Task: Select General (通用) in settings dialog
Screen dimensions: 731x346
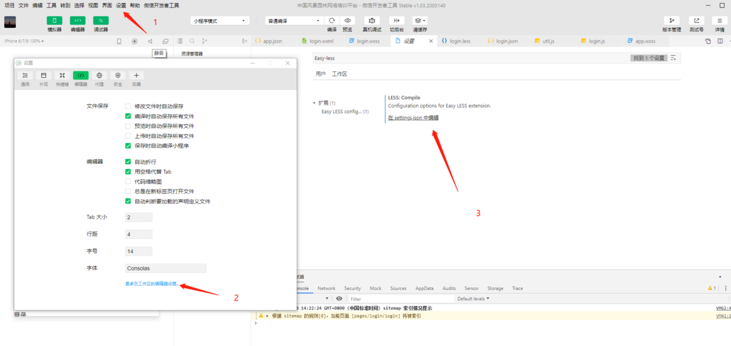Action: click(25, 79)
